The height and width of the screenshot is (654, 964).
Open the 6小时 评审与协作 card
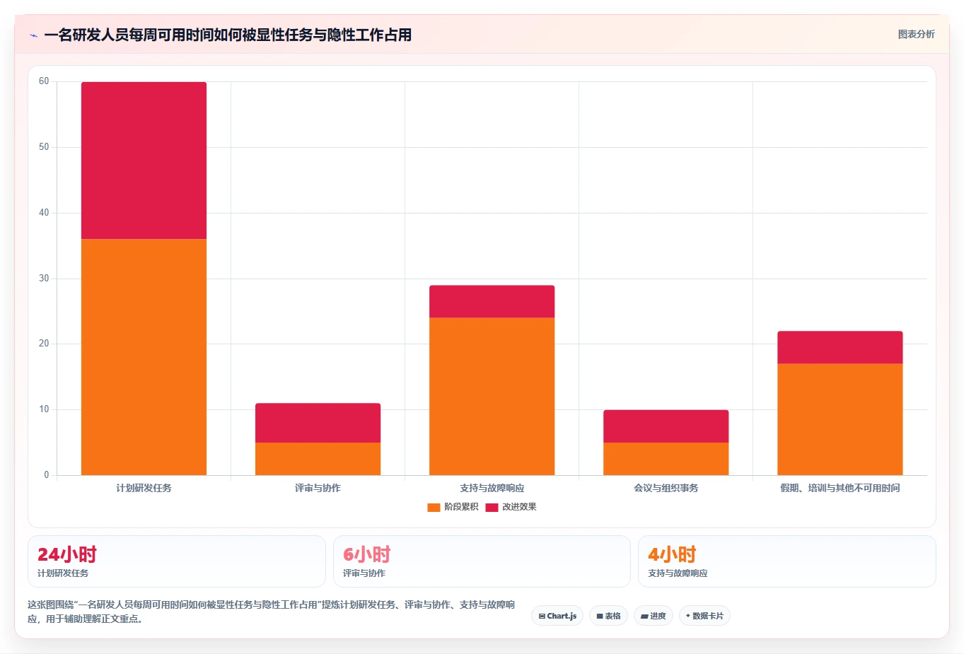(x=482, y=561)
